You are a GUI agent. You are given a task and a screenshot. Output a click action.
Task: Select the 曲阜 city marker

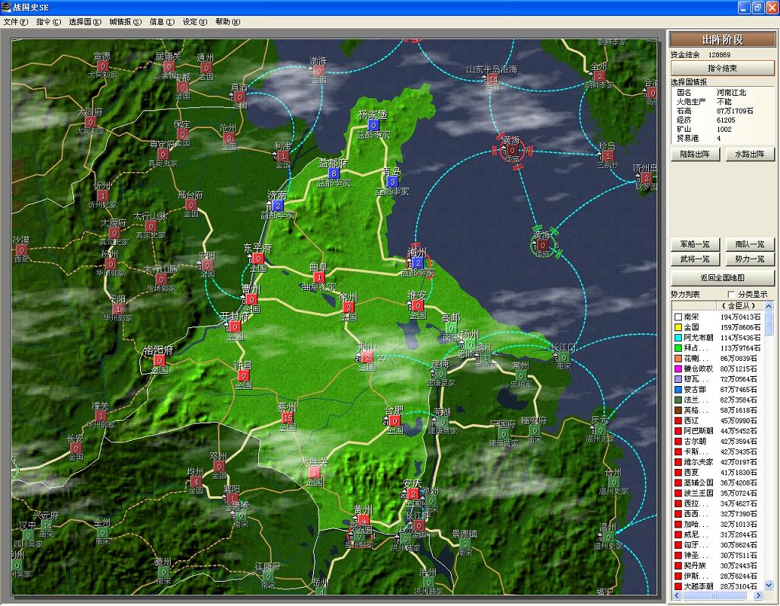318,277
